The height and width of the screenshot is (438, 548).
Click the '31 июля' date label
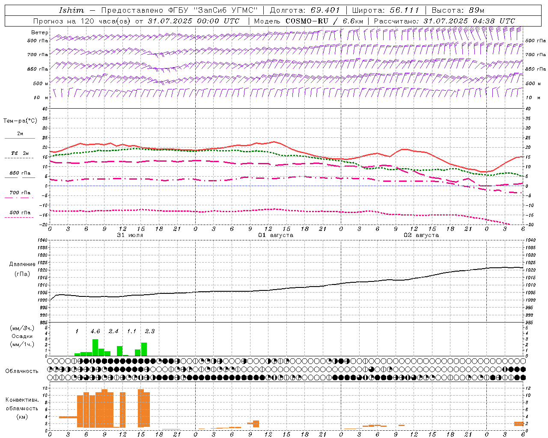(130, 235)
